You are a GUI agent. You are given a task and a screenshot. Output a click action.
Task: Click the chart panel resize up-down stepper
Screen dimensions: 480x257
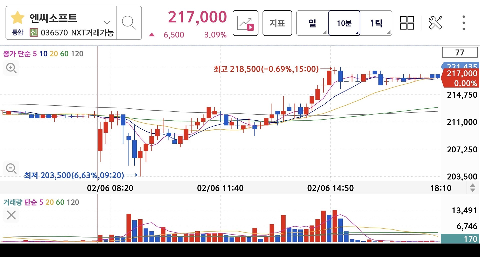(472, 188)
